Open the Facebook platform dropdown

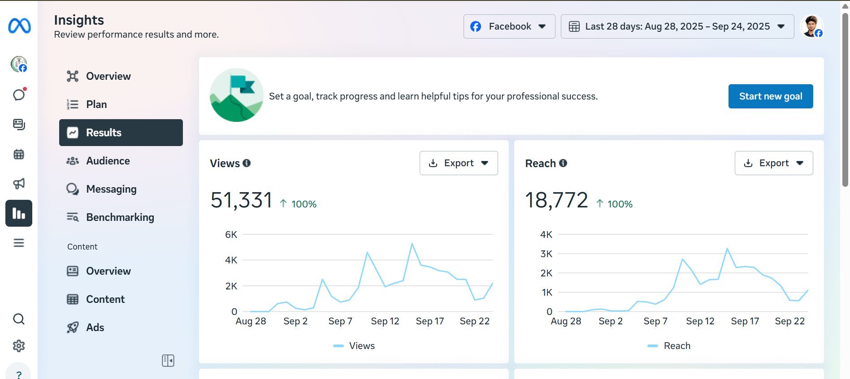pyautogui.click(x=509, y=26)
